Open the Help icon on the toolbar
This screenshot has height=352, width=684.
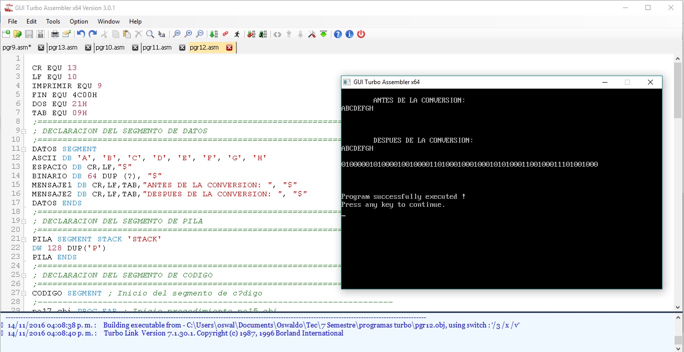[338, 34]
